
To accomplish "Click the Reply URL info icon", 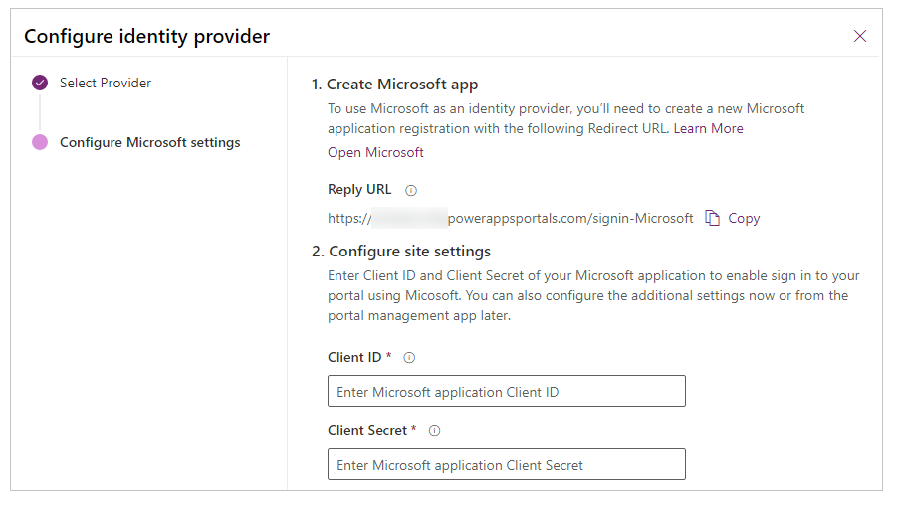I will click(411, 191).
